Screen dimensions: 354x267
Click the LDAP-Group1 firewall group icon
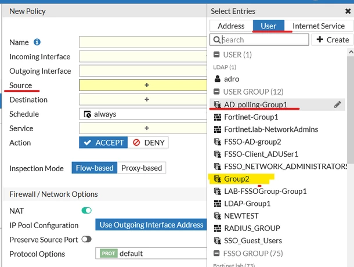point(218,204)
